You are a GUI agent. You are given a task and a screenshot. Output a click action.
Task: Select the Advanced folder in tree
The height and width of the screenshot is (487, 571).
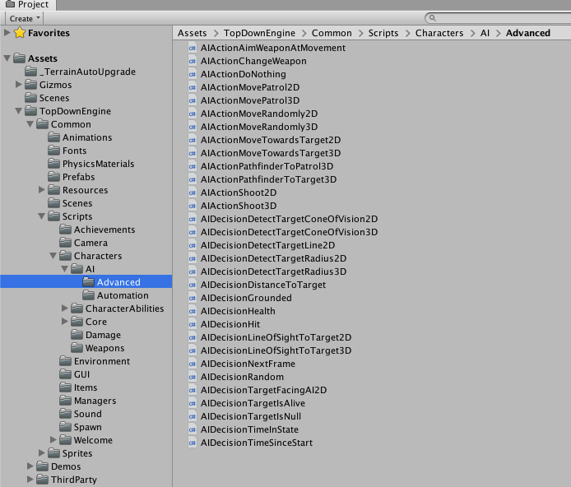coord(86,282)
